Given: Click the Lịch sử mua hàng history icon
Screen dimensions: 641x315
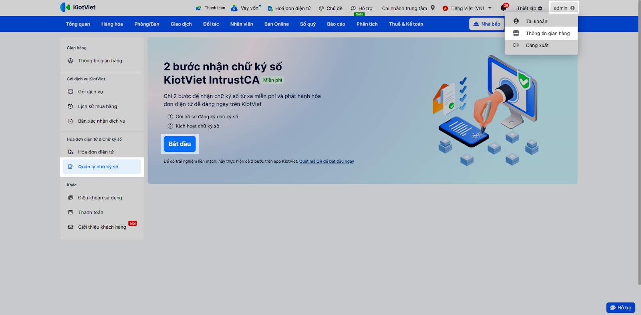Looking at the screenshot, I should (71, 106).
